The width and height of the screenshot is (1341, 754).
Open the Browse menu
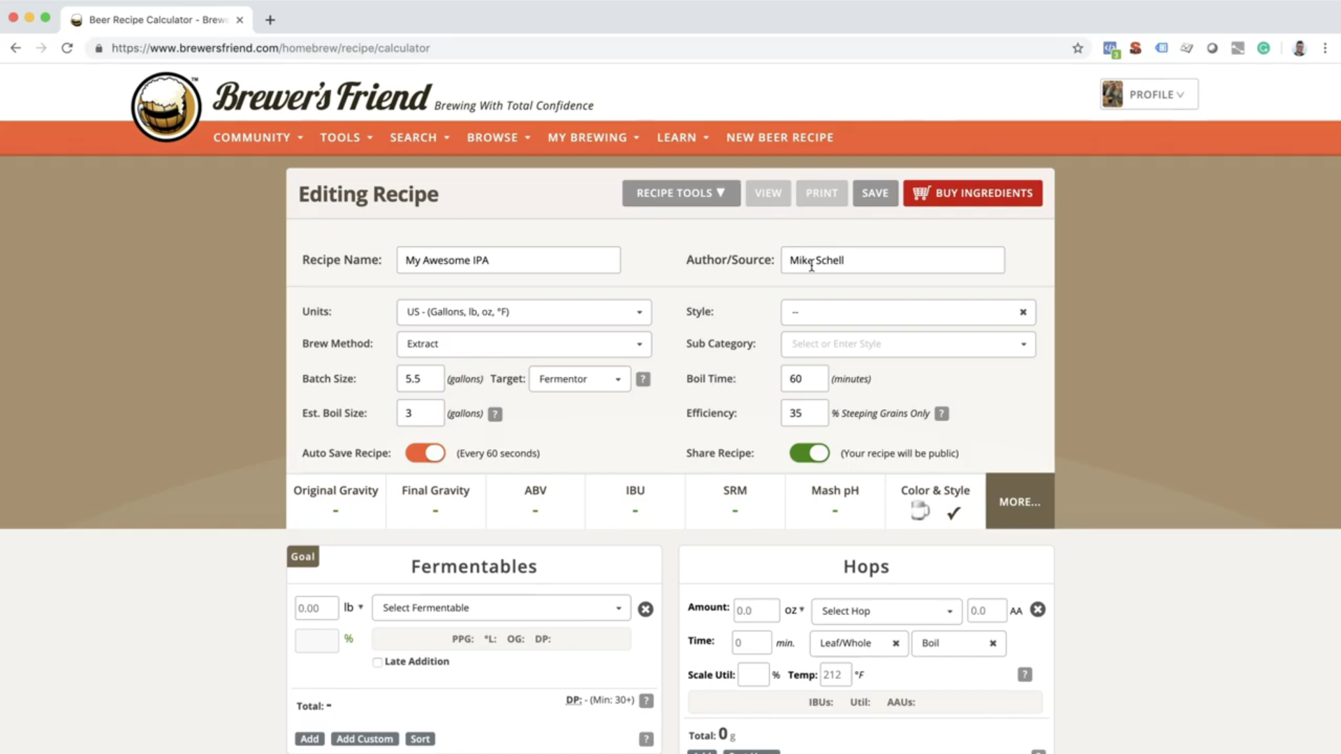(x=499, y=138)
